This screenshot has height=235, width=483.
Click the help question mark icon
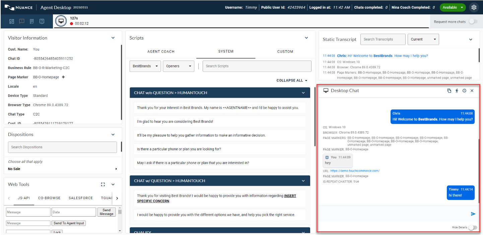42,21
